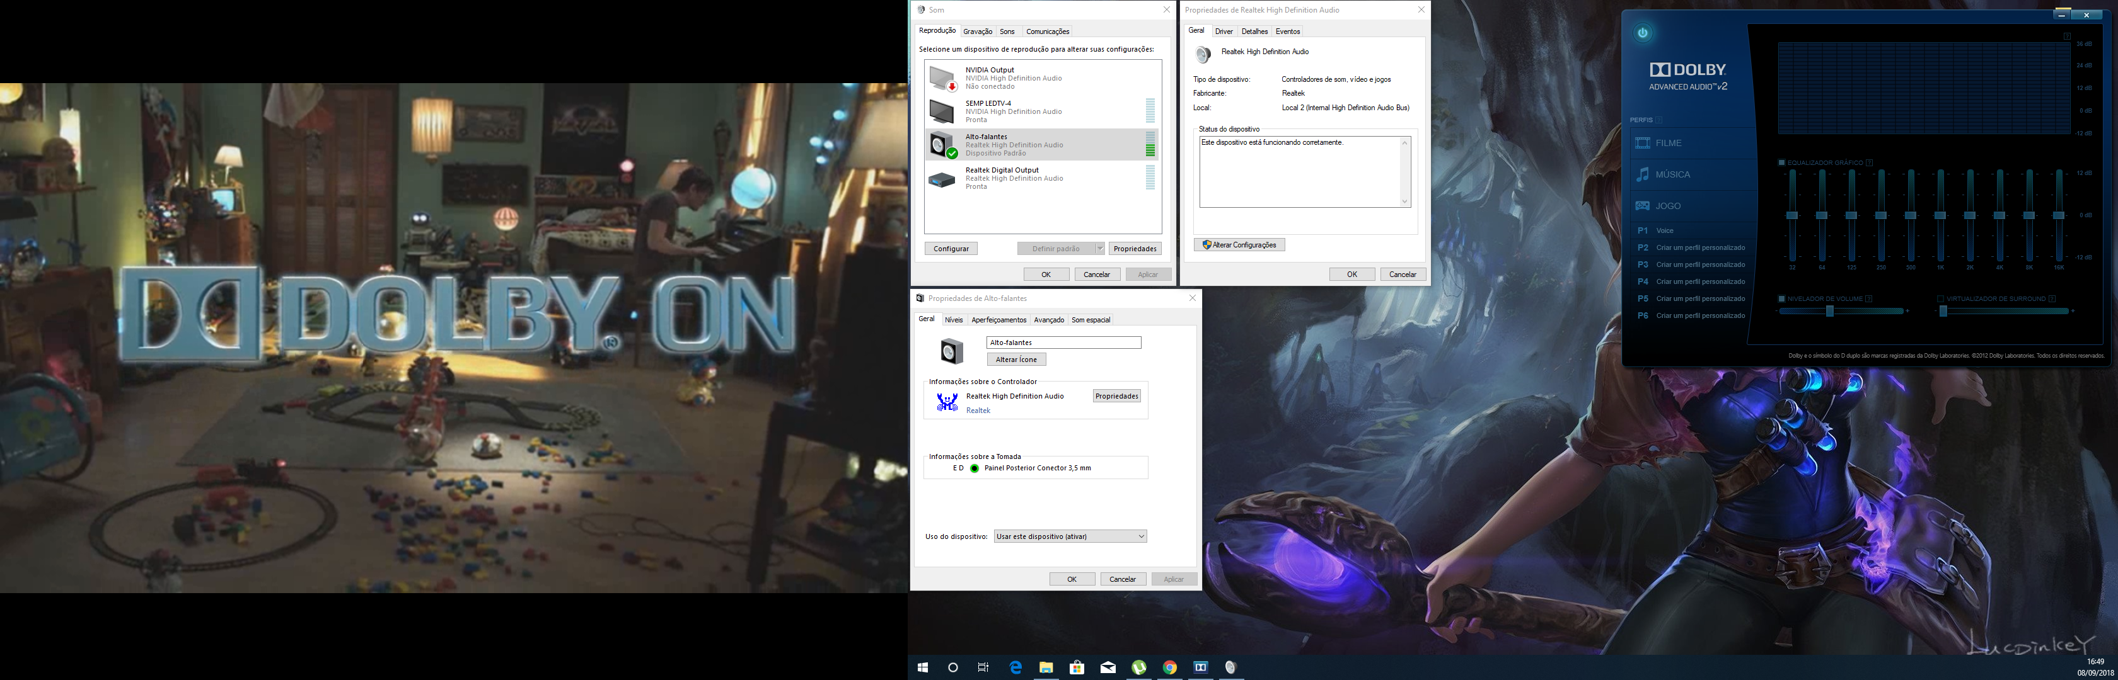Click Cancelar in Realtek properties window

(1403, 275)
